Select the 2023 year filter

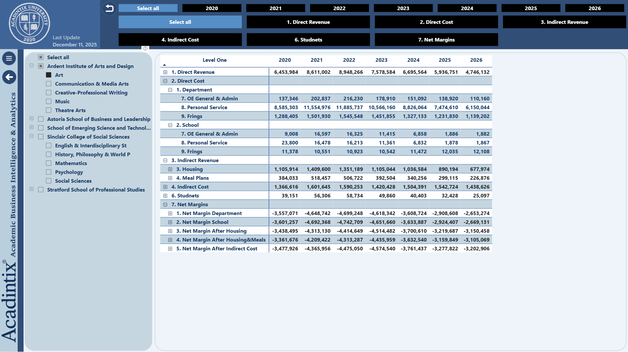point(403,8)
